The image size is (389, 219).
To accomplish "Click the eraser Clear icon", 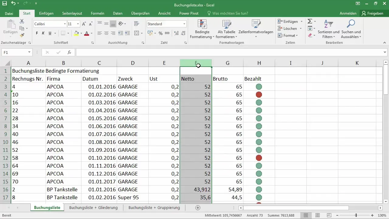I will tap(310, 35).
